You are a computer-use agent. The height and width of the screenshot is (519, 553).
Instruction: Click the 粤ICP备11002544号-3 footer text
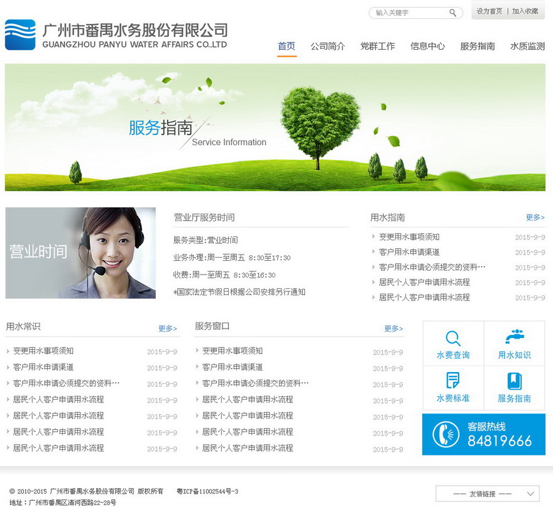point(207,491)
